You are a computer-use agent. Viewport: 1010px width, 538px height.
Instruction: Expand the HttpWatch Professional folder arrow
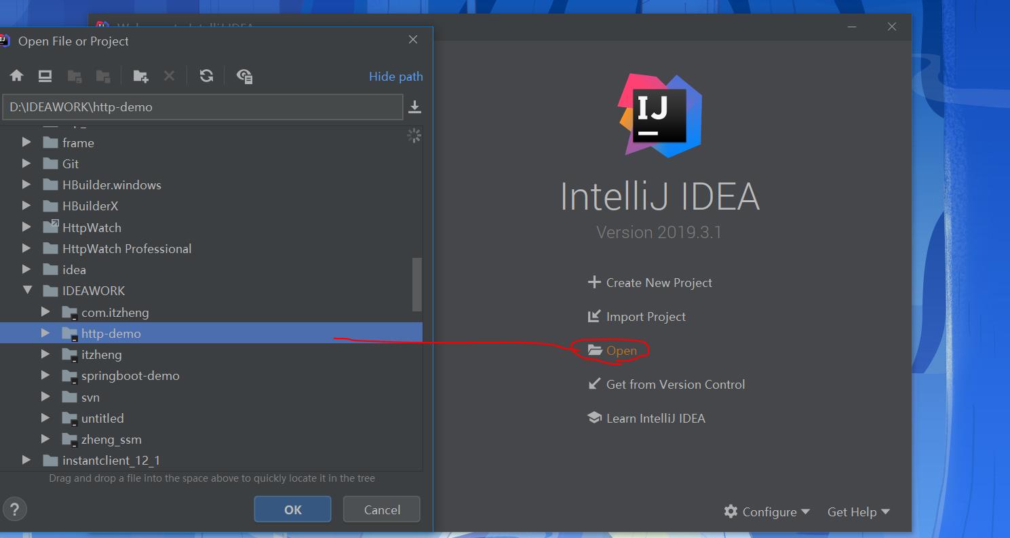pos(26,248)
